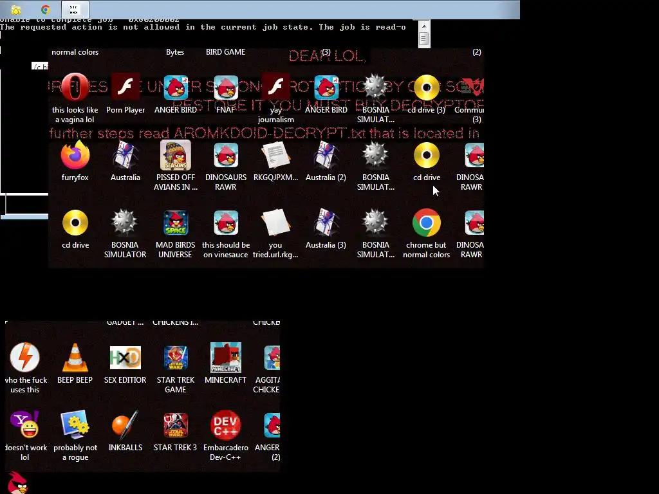Open cd drive icon beside BOSNIA SIMULATOR
Viewport: 659px width, 494px height.
[x=75, y=222]
